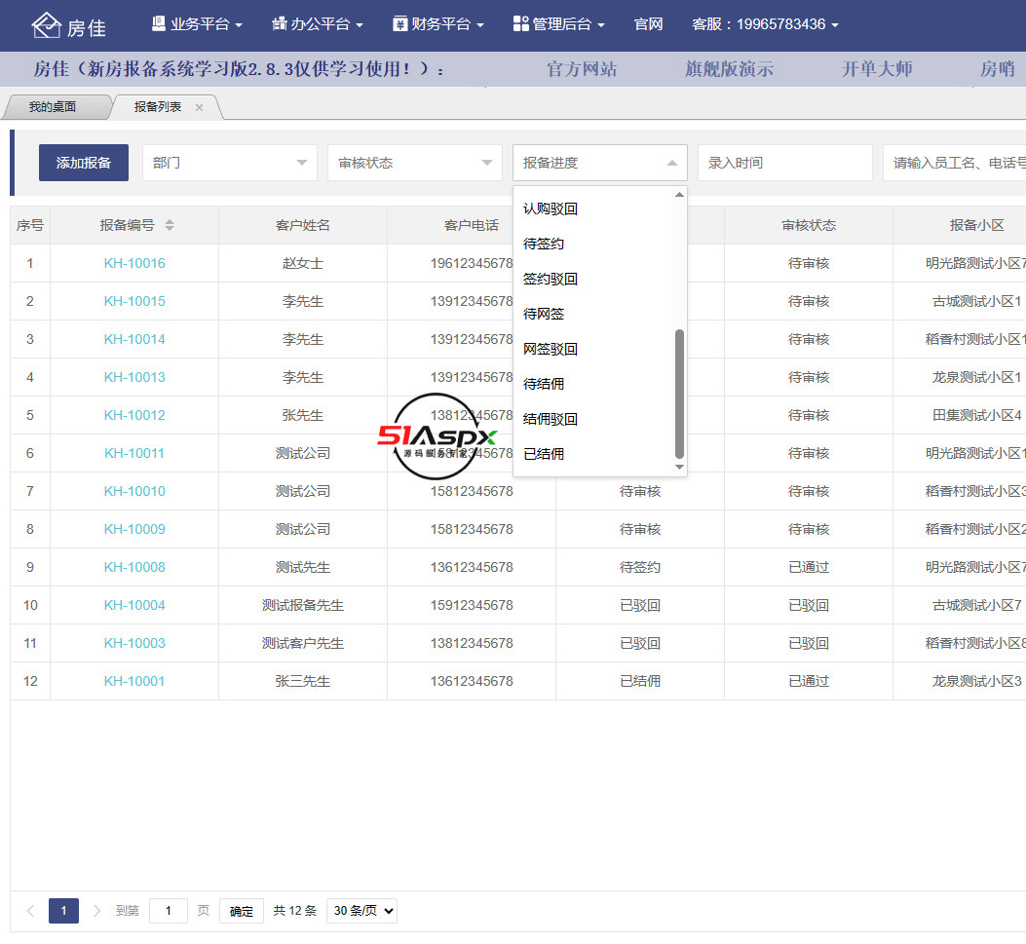1026x944 pixels.
Task: Open the 办公平台 menu
Action: click(x=317, y=24)
